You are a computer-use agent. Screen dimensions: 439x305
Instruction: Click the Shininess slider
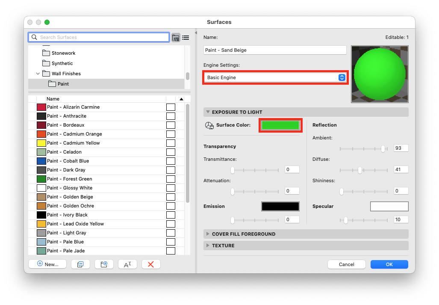coord(363,192)
